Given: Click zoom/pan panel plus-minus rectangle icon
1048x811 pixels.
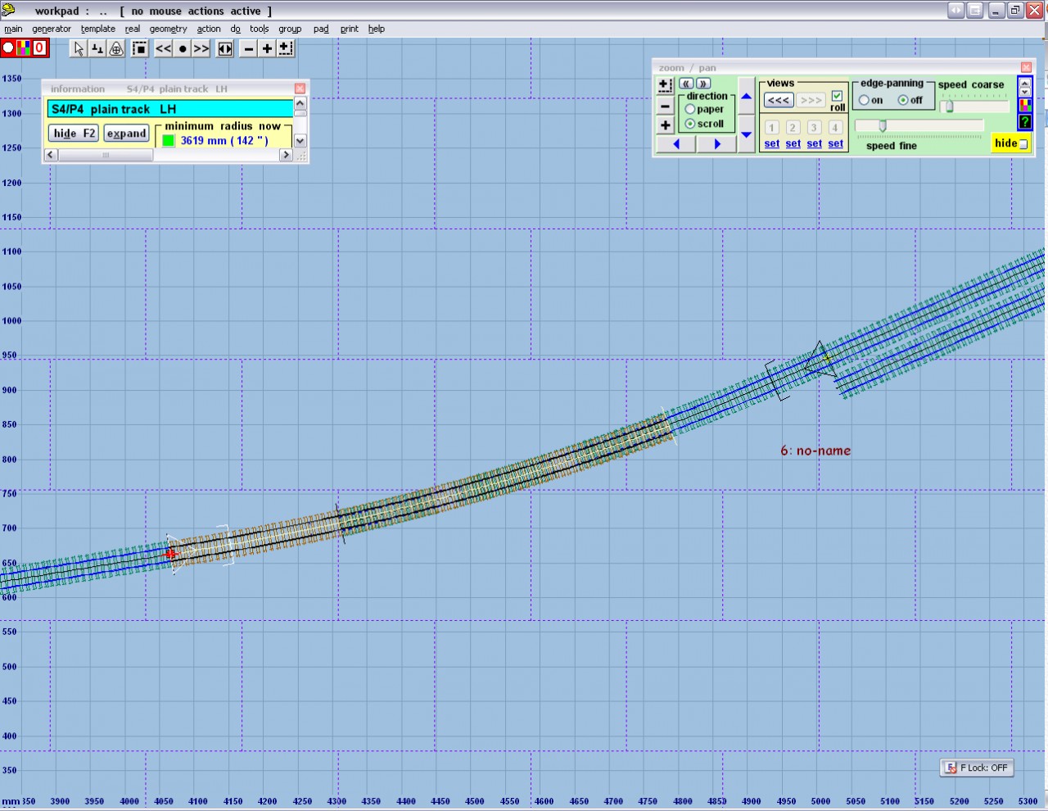Looking at the screenshot, I should click(665, 84).
